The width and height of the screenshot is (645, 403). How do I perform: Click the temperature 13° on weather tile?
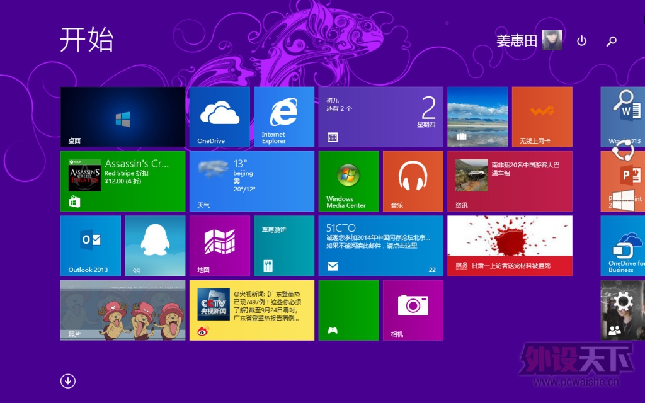tap(240, 164)
